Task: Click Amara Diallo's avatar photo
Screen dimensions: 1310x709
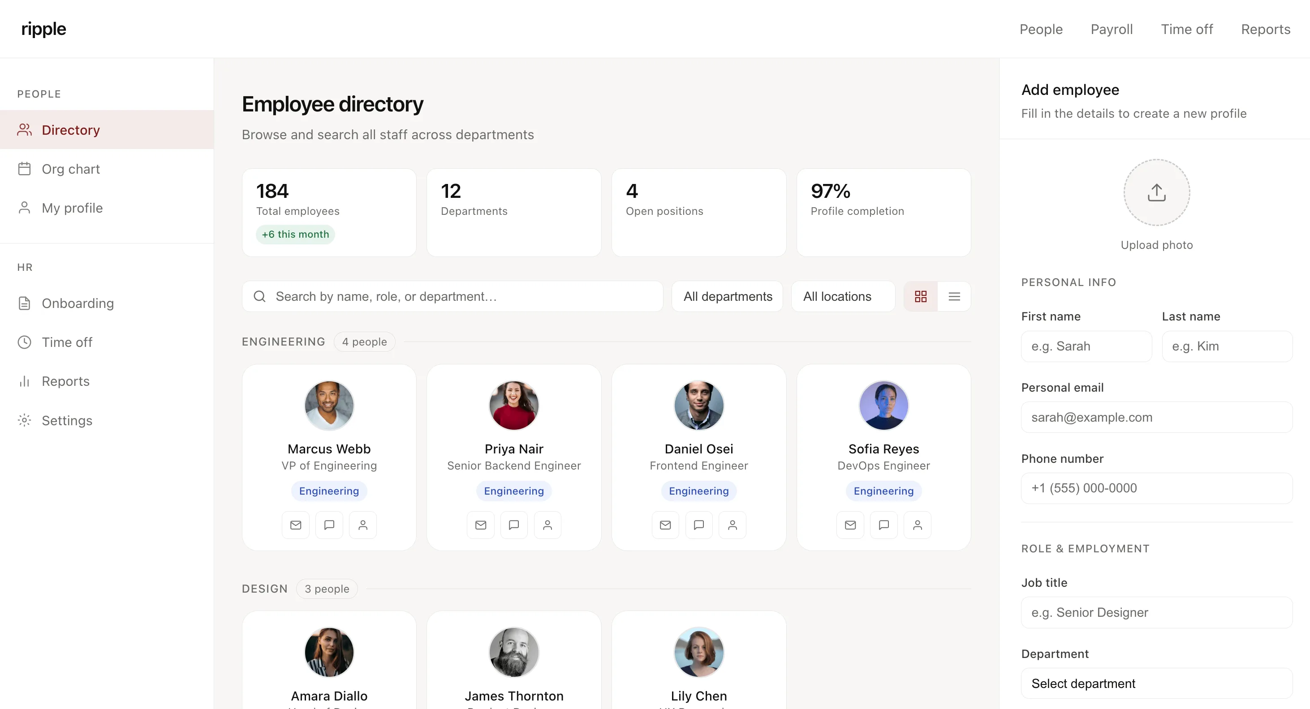Action: pos(329,652)
